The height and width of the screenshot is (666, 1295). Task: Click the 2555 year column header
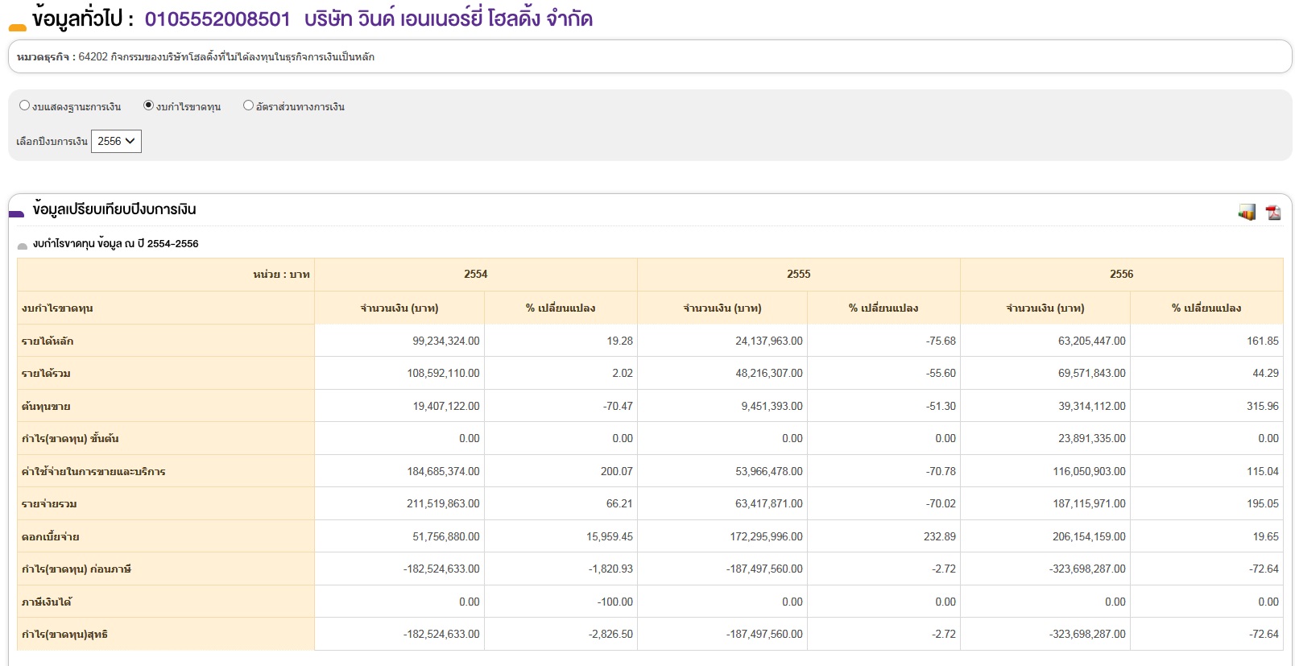tap(798, 275)
